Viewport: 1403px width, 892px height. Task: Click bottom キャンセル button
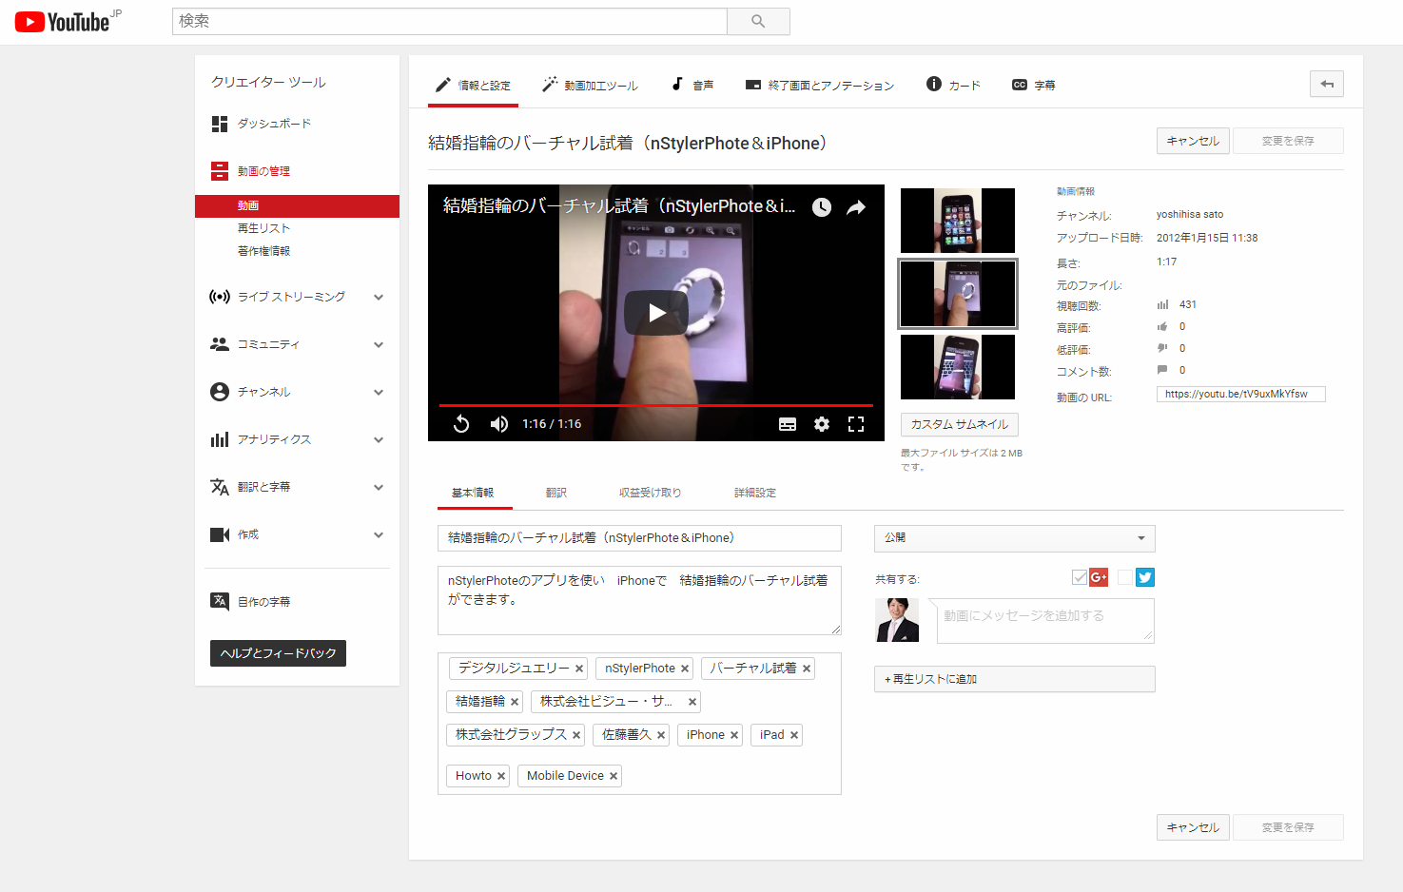coord(1193,827)
